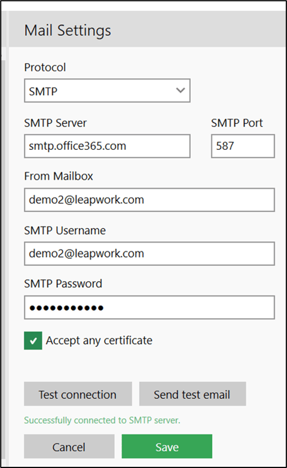Click the SMTP Server field label

click(56, 123)
